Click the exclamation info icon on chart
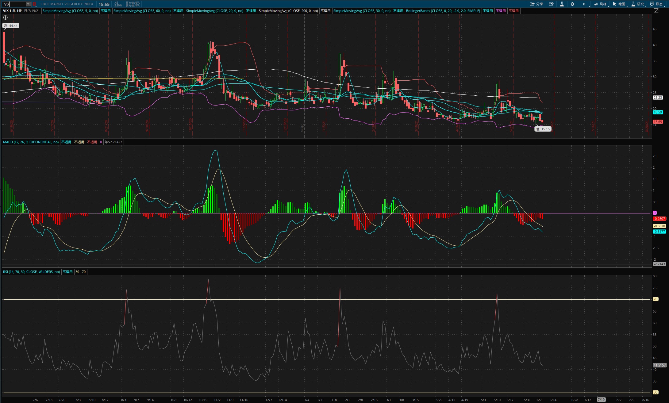 click(6, 17)
